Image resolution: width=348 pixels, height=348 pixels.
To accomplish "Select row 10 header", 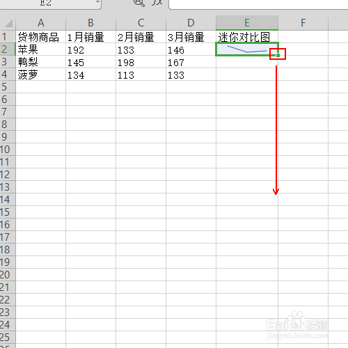I will coord(8,150).
